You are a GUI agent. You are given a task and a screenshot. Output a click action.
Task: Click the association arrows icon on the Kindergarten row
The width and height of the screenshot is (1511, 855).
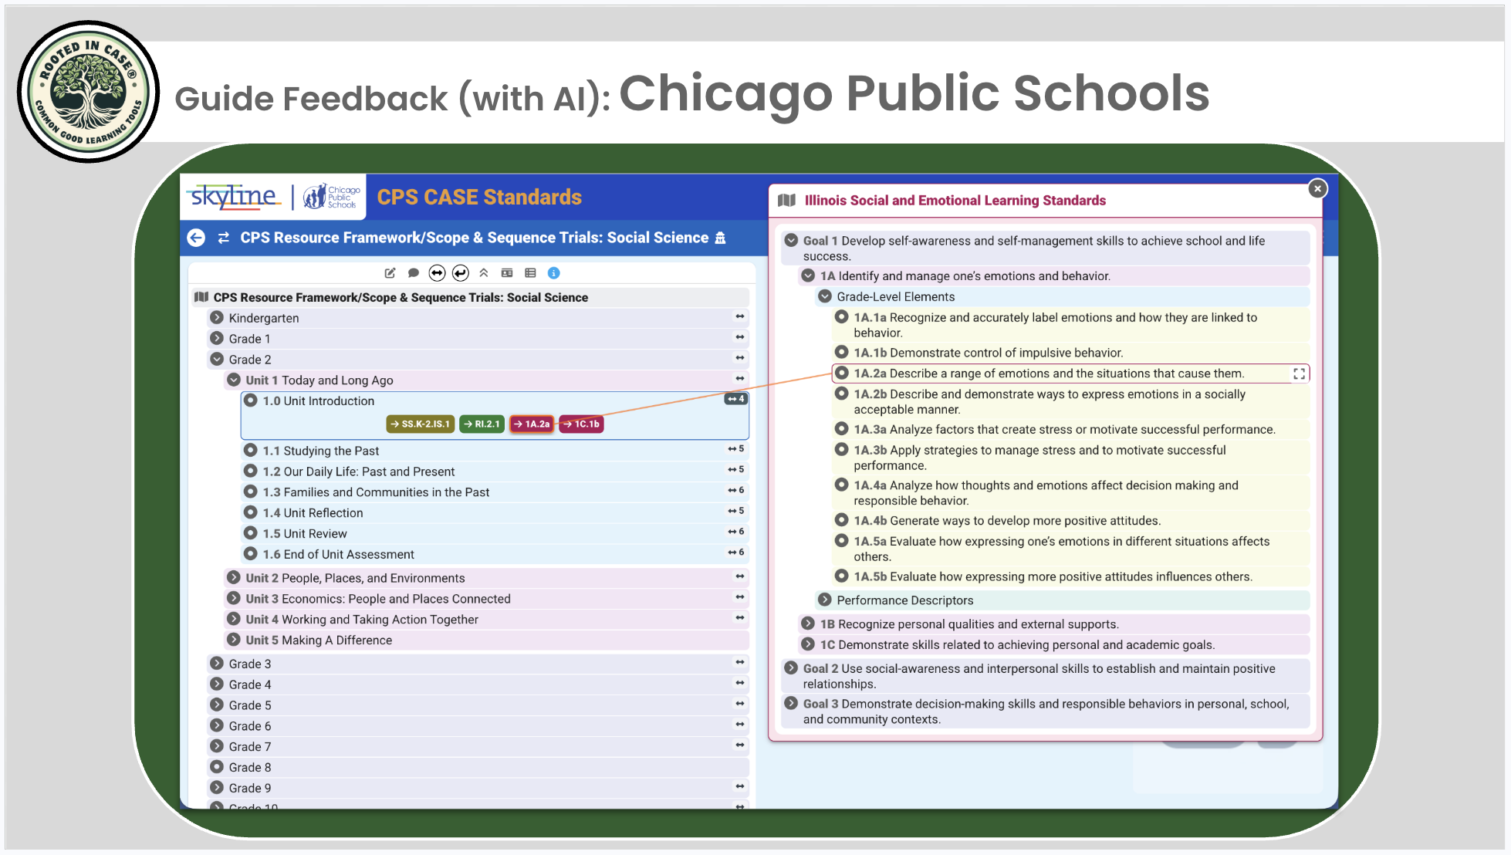(740, 316)
